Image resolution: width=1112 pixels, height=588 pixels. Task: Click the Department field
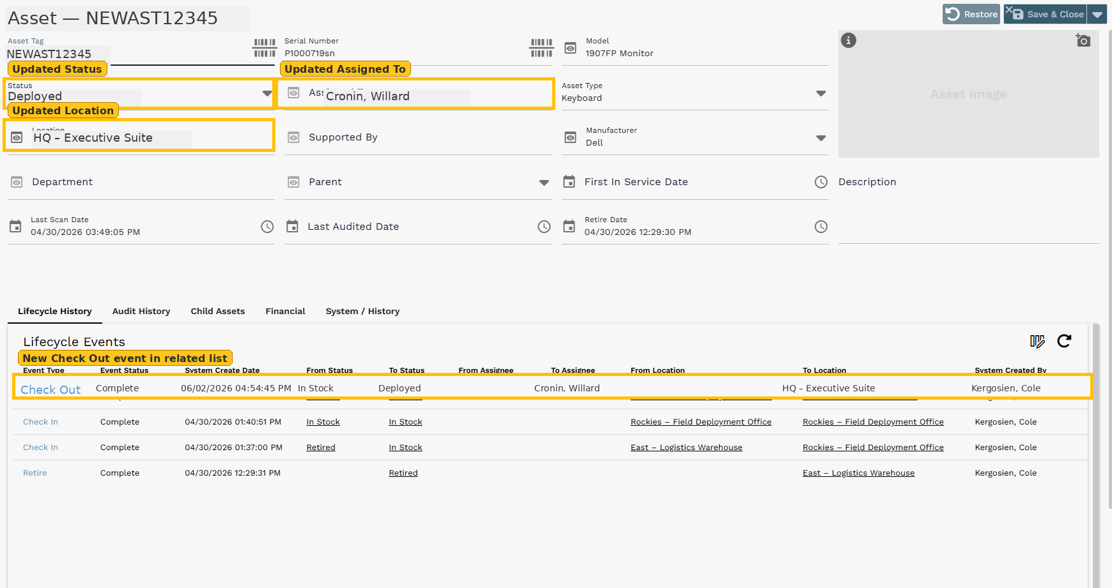(141, 182)
